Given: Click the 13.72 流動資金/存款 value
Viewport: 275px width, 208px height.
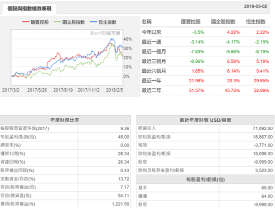Looking at the screenshot, I should tap(123, 179).
